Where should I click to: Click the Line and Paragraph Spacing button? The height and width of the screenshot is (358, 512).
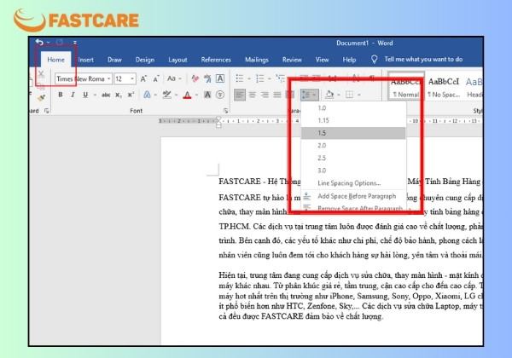pyautogui.click(x=309, y=95)
